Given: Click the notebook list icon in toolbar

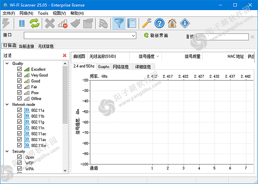Looking at the screenshot, I should click(x=131, y=23).
